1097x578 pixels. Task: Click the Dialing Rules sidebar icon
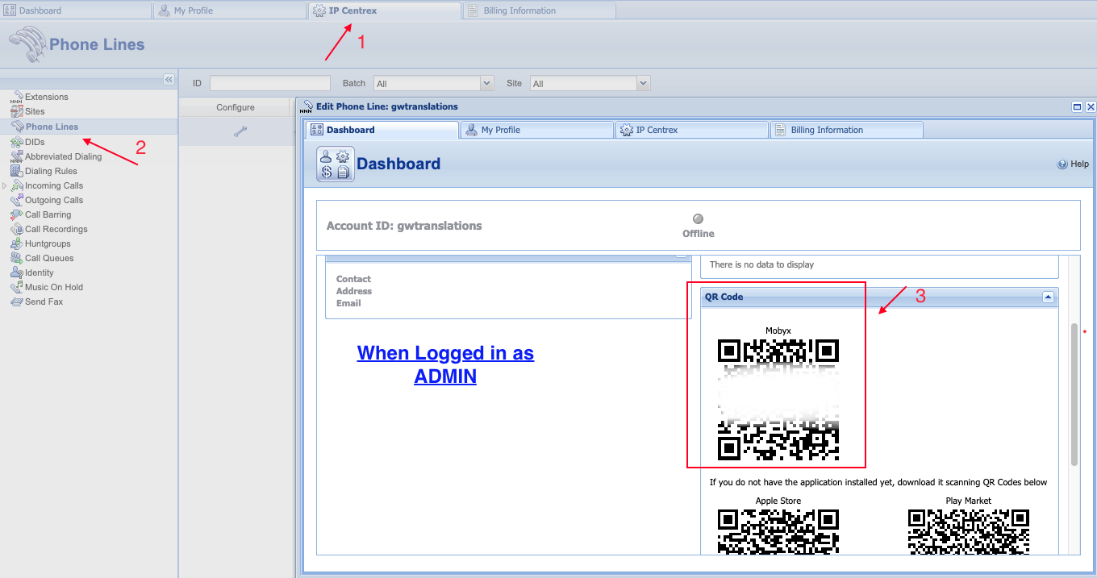pyautogui.click(x=17, y=171)
